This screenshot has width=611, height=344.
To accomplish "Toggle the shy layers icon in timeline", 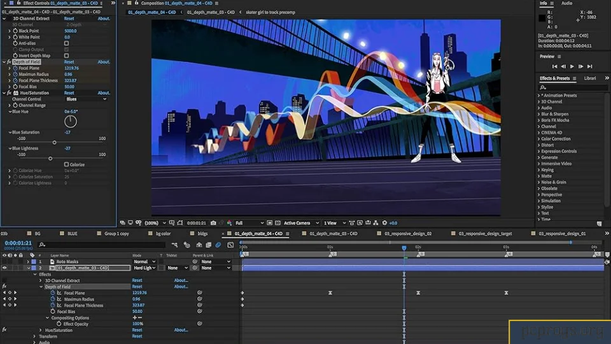I will [199, 245].
